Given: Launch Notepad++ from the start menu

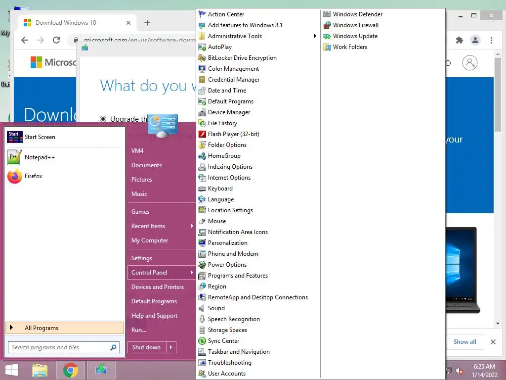Looking at the screenshot, I should [x=65, y=157].
